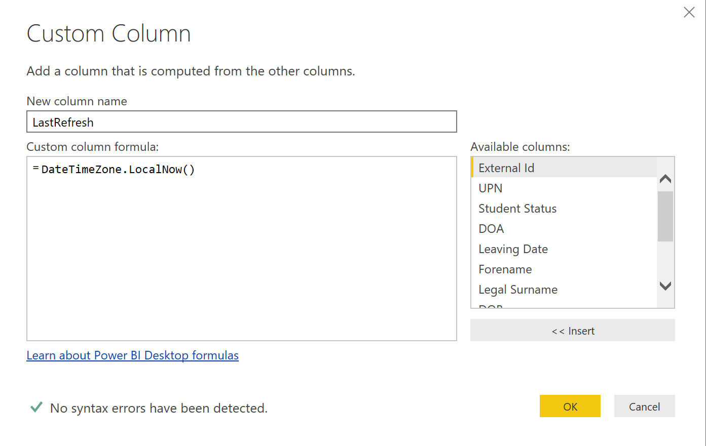The width and height of the screenshot is (706, 446).
Task: Choose the Legal Surname column
Action: pyautogui.click(x=518, y=290)
